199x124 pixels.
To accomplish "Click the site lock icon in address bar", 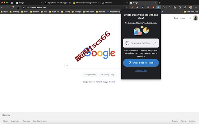I will click(24, 7).
